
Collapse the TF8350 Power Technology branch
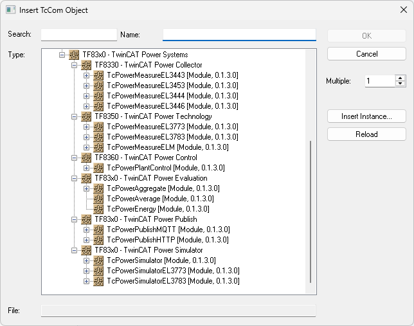point(74,117)
